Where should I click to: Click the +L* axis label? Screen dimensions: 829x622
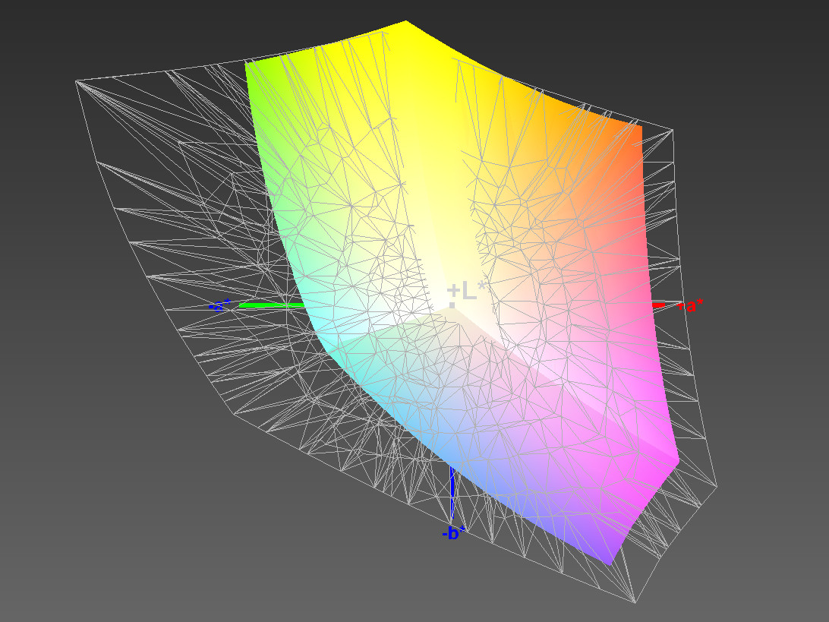pyautogui.click(x=467, y=292)
